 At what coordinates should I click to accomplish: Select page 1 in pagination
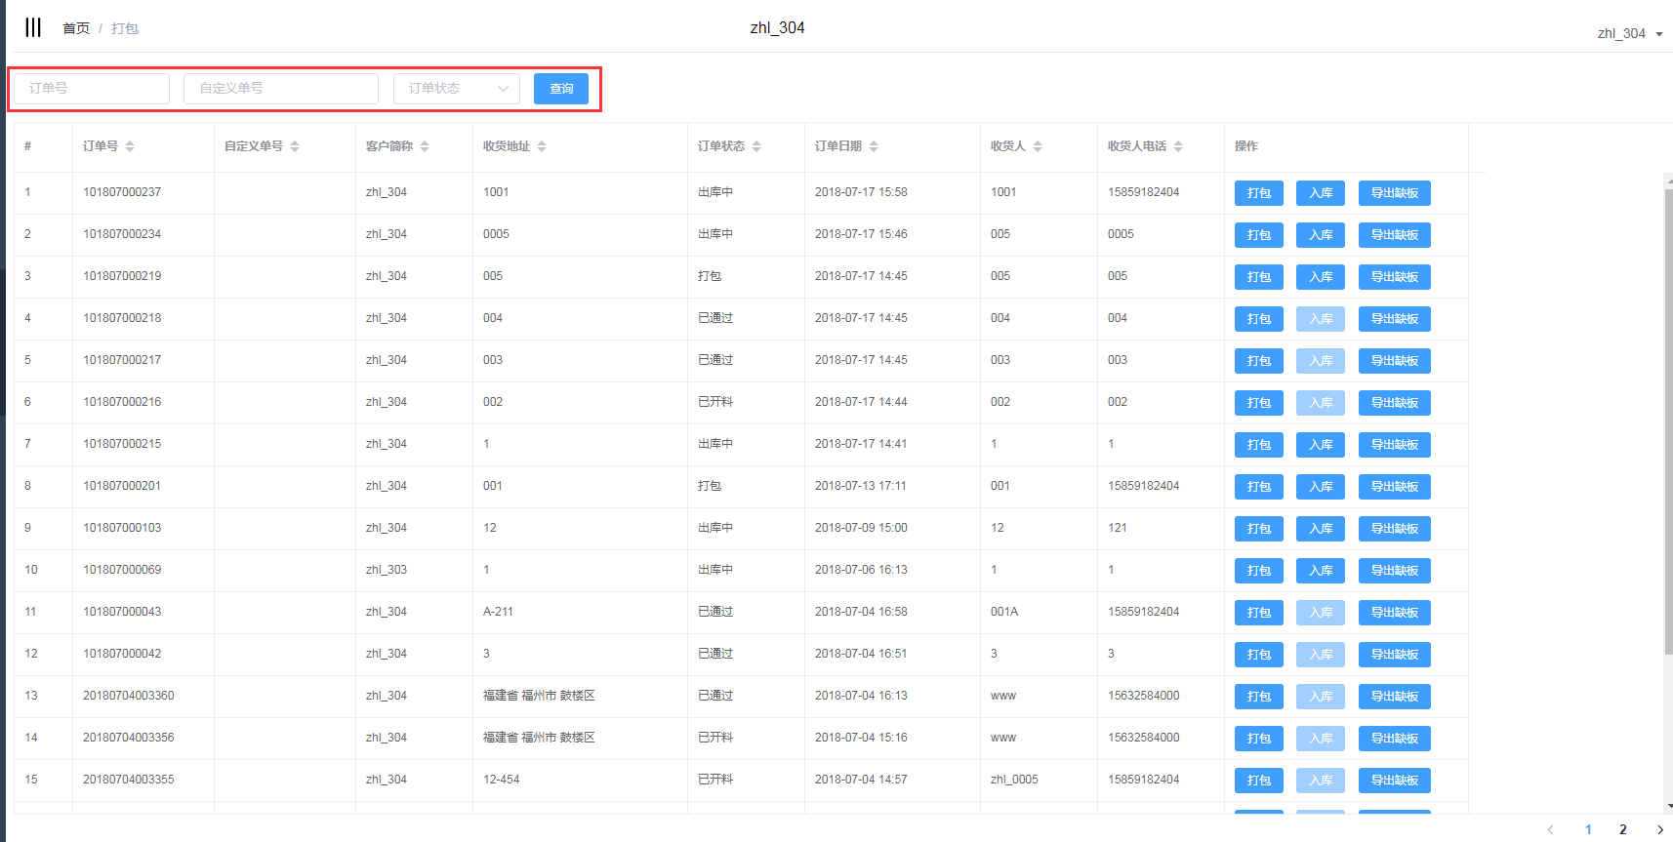coord(1588,829)
